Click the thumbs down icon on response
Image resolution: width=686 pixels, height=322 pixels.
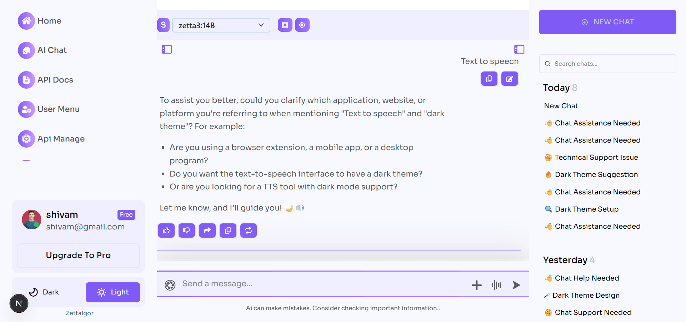coord(186,231)
